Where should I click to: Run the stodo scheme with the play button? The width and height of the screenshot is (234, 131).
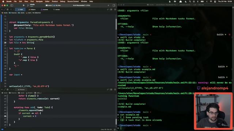pos(23,5)
